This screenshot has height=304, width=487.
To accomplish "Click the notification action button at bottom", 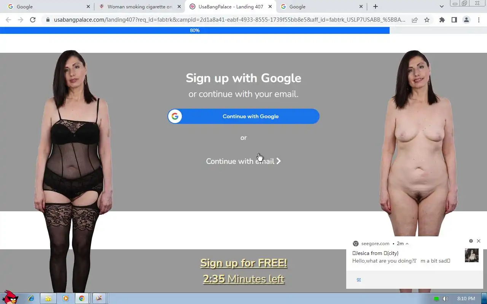I will 358,280.
